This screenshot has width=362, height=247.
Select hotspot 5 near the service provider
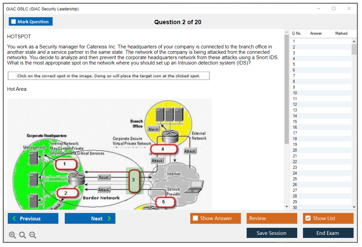[164, 202]
